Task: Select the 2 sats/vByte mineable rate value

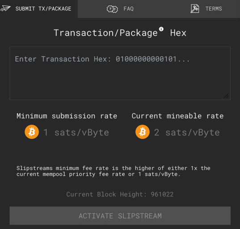Action: coord(187,132)
